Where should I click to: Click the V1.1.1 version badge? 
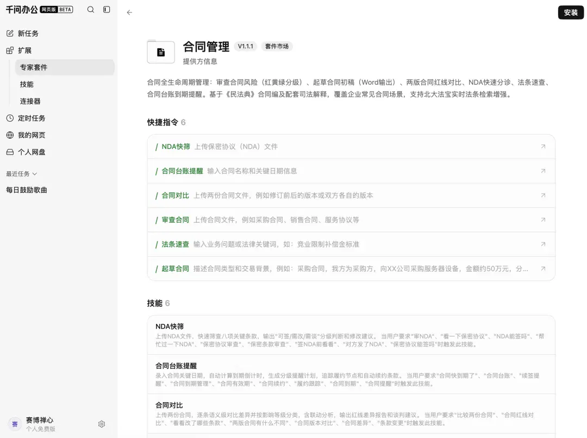tap(246, 46)
